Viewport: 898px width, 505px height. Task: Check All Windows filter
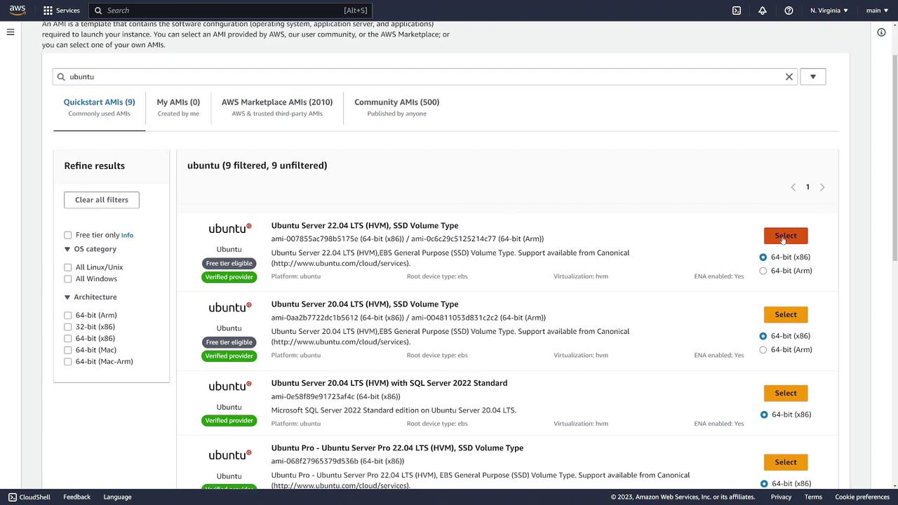[x=68, y=278]
